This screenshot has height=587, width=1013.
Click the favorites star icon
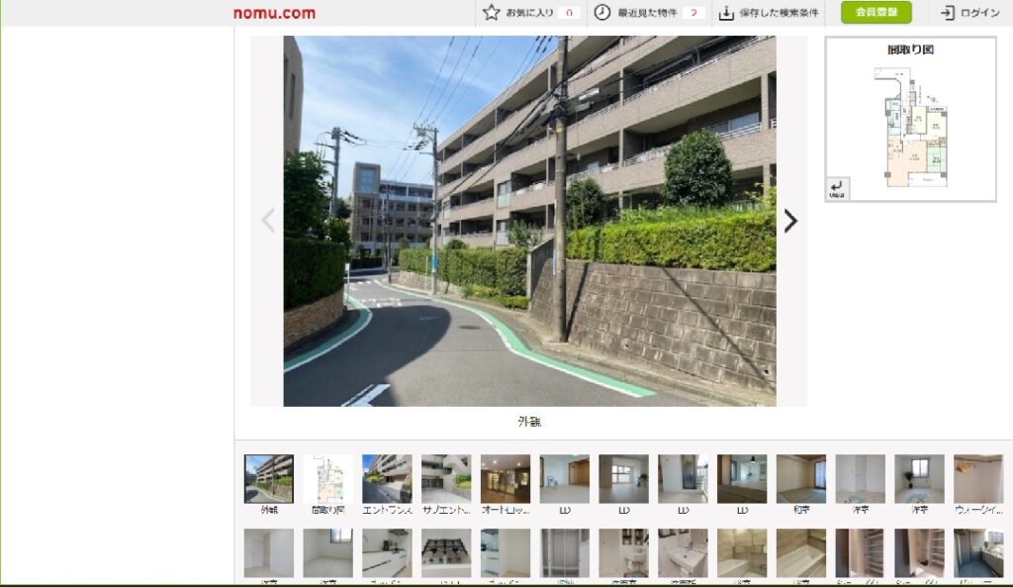coord(491,12)
